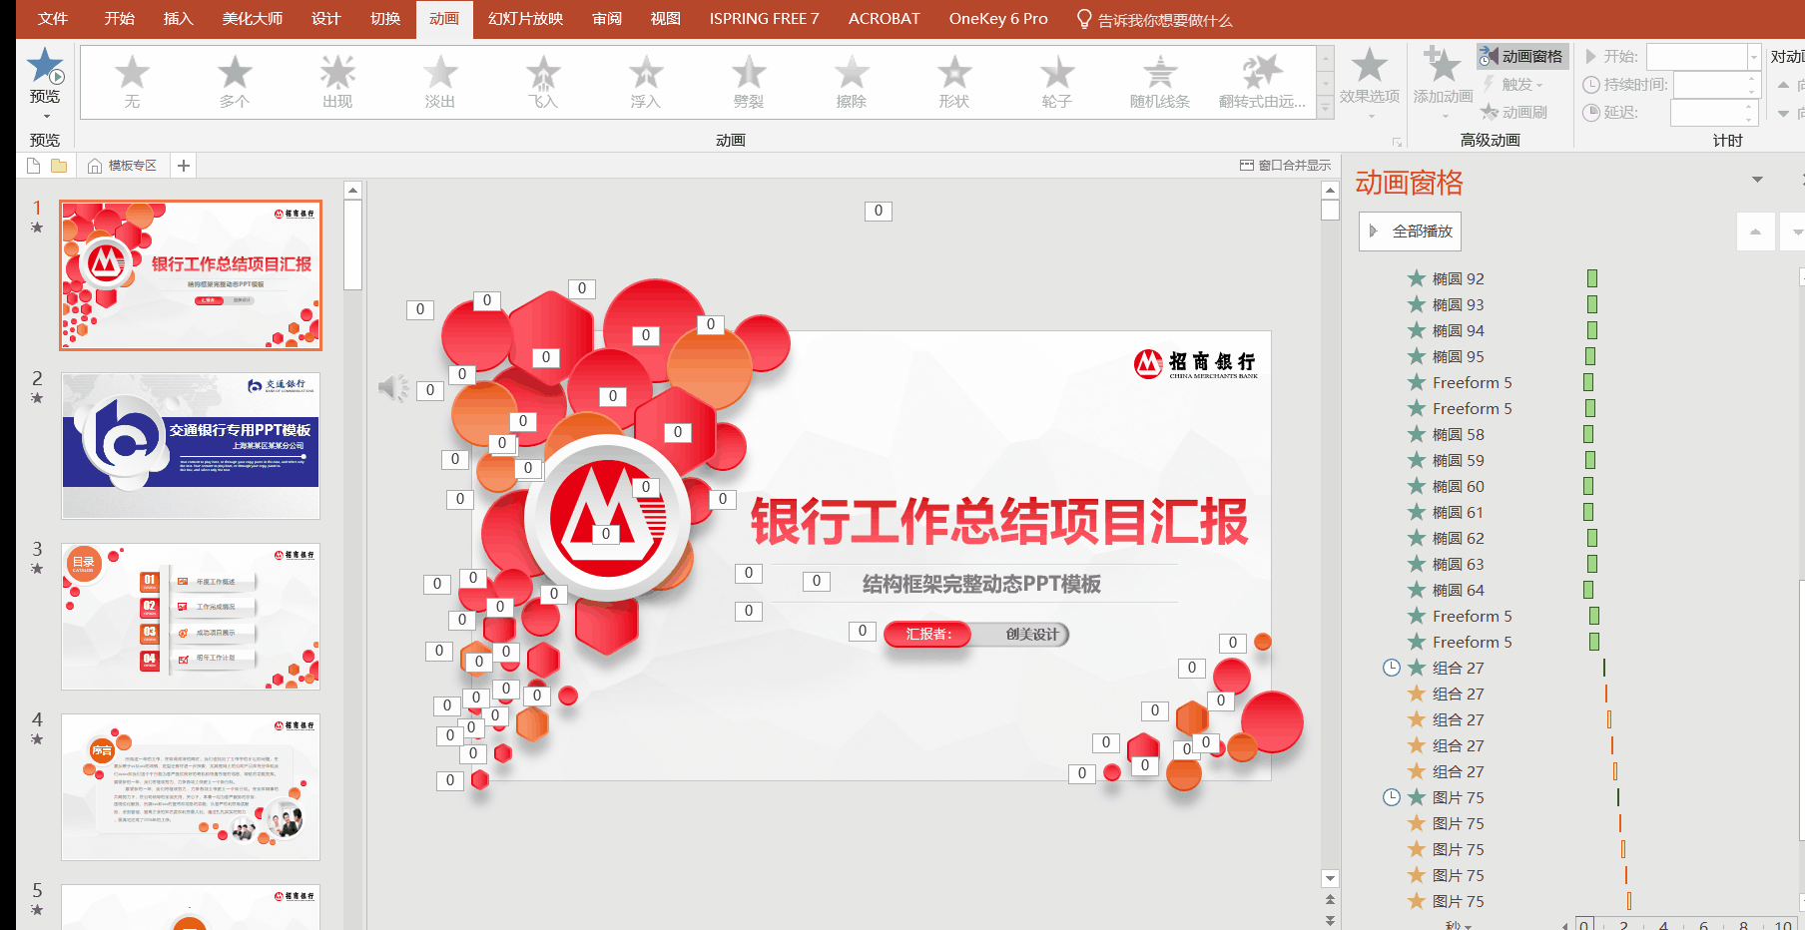Apply the 飞入 (Fly In) animation
The width and height of the screenshot is (1805, 930).
point(543,82)
